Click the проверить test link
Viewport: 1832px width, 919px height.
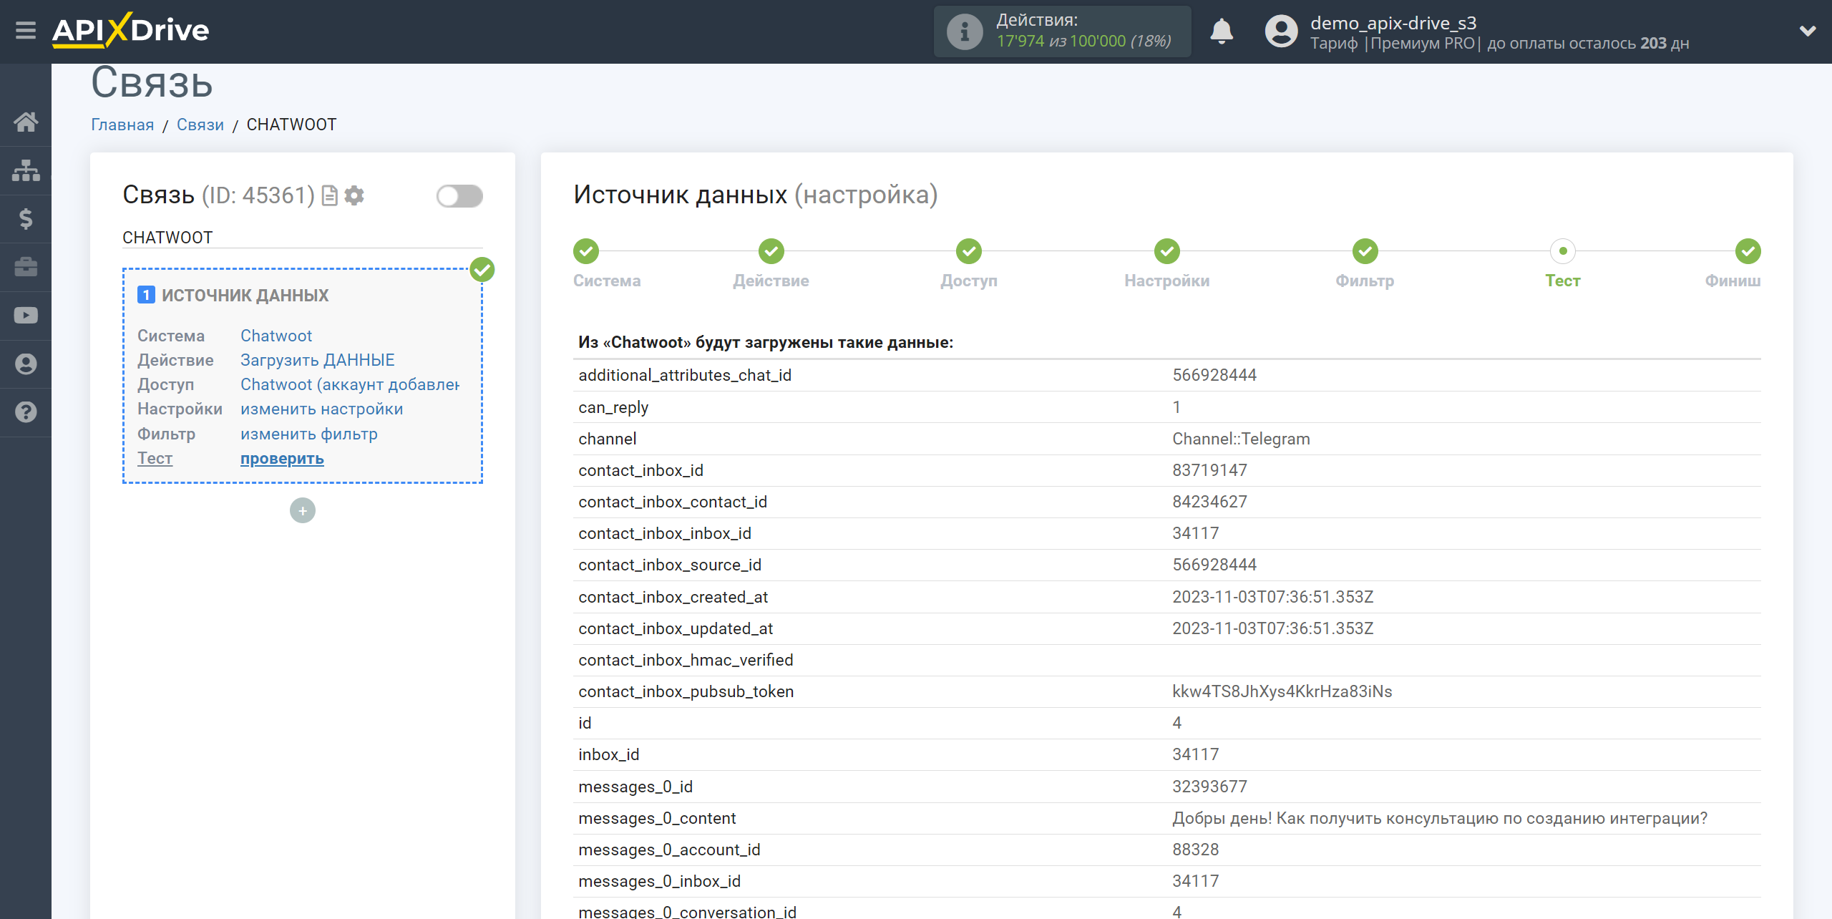click(x=282, y=458)
